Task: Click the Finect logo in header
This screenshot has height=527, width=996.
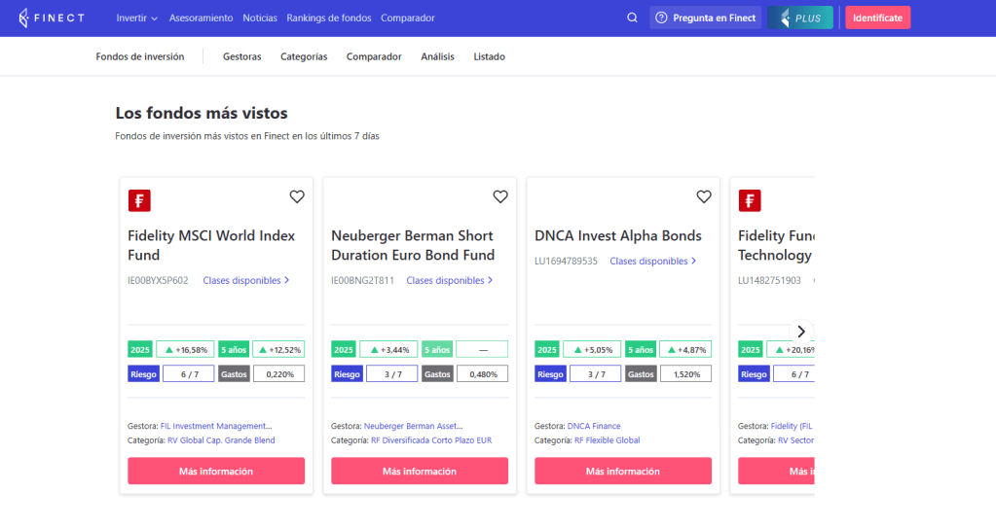Action: coord(52,18)
